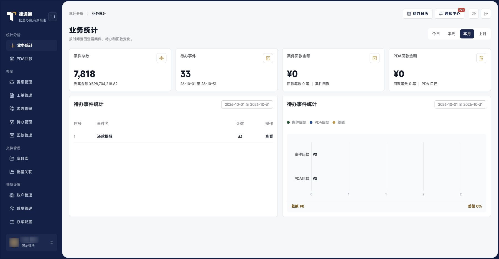Toggle the PDA回款 legend series
Viewport: 499px width, 259px height.
tap(319, 122)
